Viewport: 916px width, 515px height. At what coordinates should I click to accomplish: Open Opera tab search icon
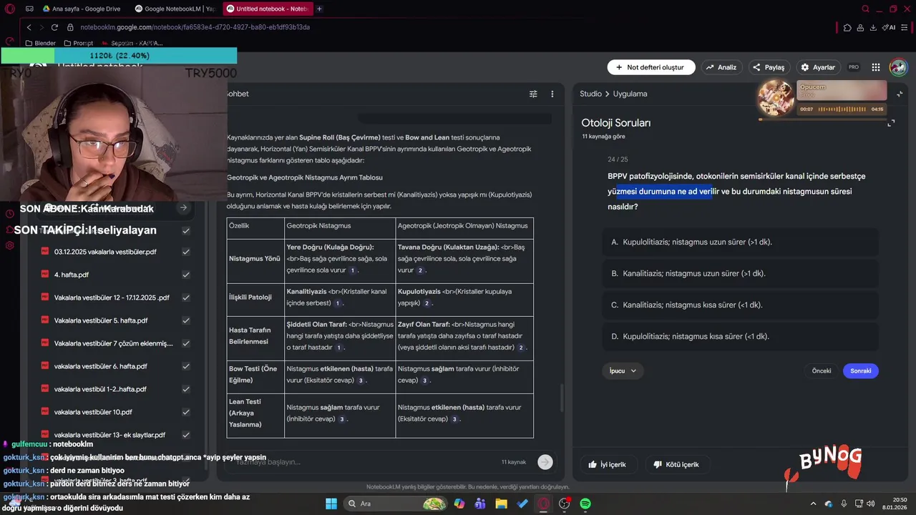point(866,9)
